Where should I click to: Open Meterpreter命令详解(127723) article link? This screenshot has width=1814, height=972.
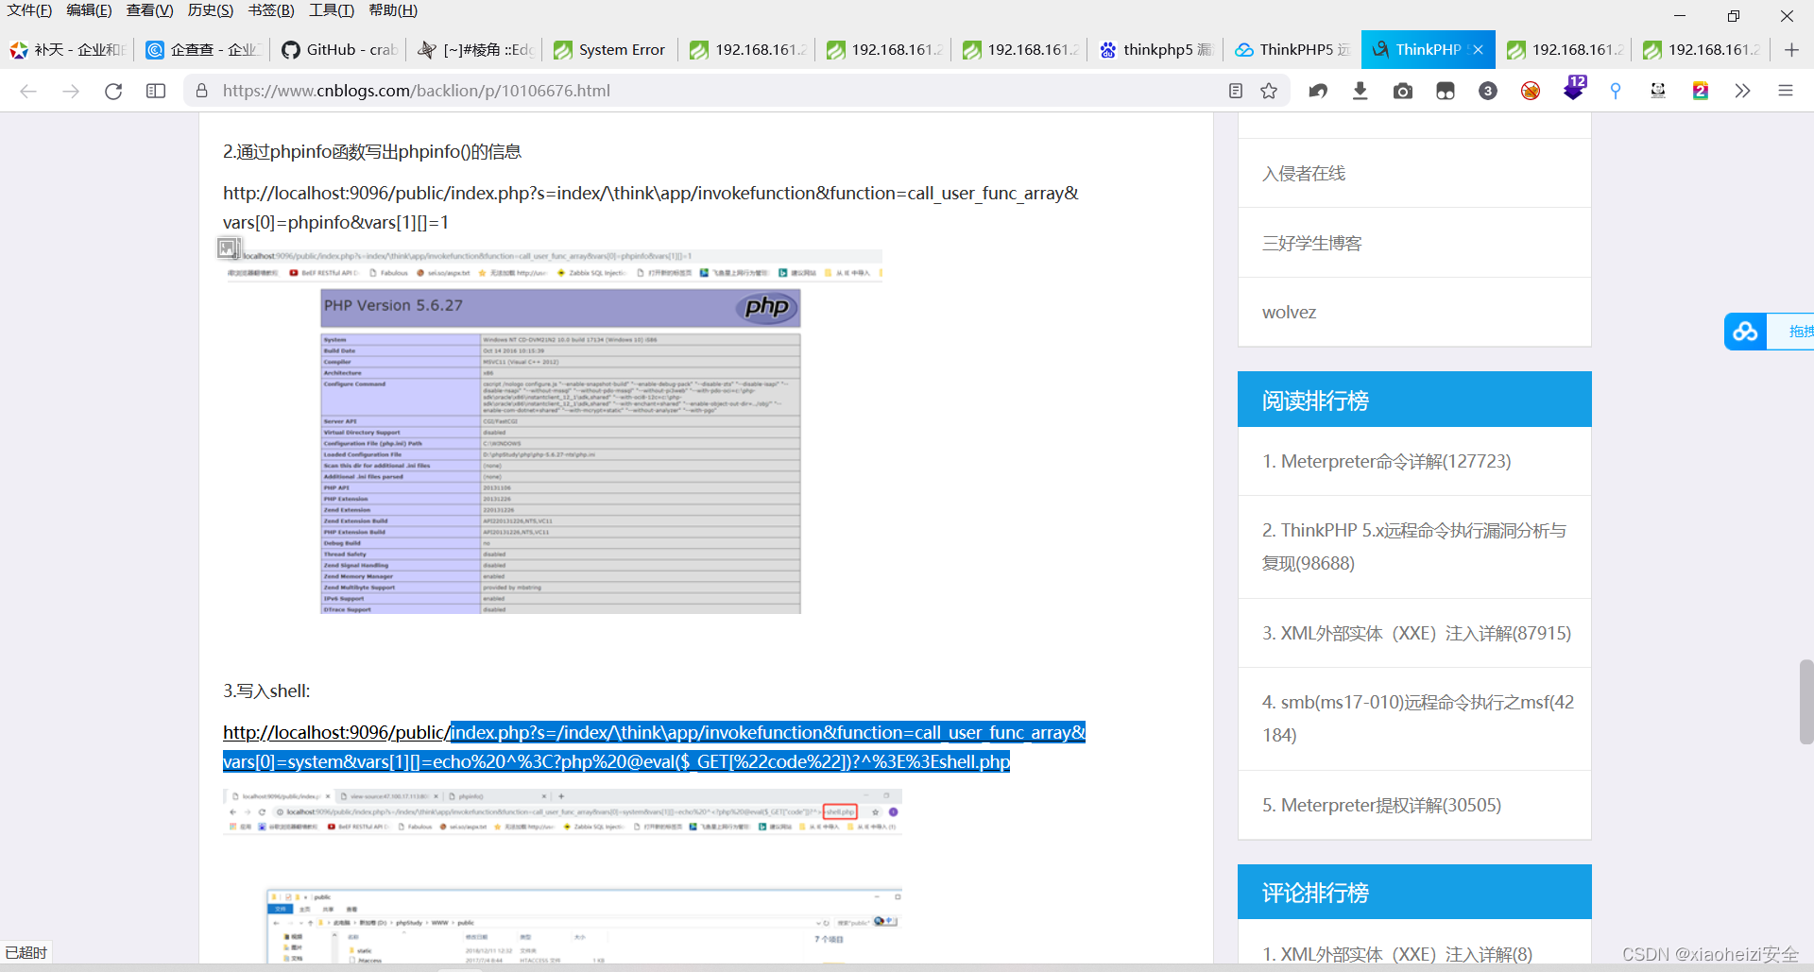pyautogui.click(x=1387, y=462)
